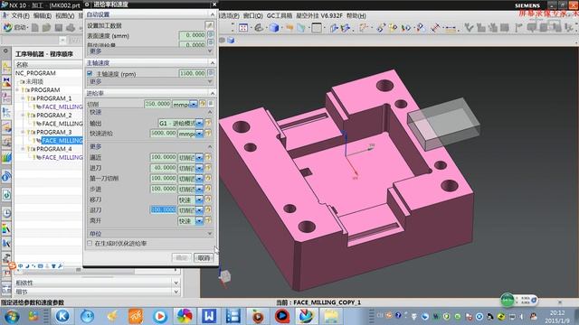Select FACE_MILLING under PROGRAM_4

62,157
